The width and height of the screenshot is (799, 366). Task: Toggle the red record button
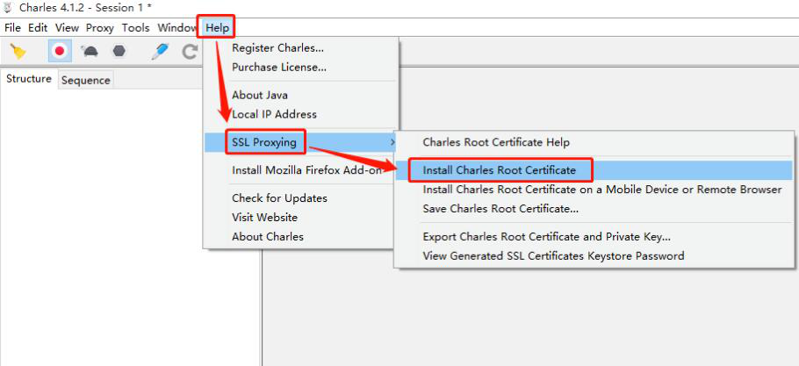click(60, 51)
